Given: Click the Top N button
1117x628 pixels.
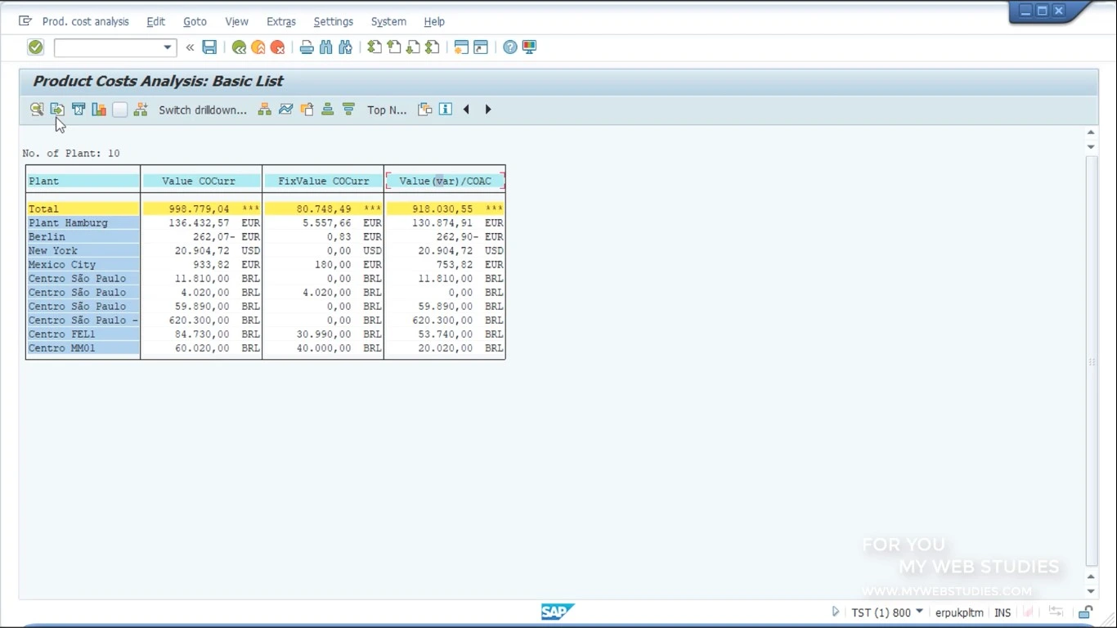Looking at the screenshot, I should [x=387, y=110].
